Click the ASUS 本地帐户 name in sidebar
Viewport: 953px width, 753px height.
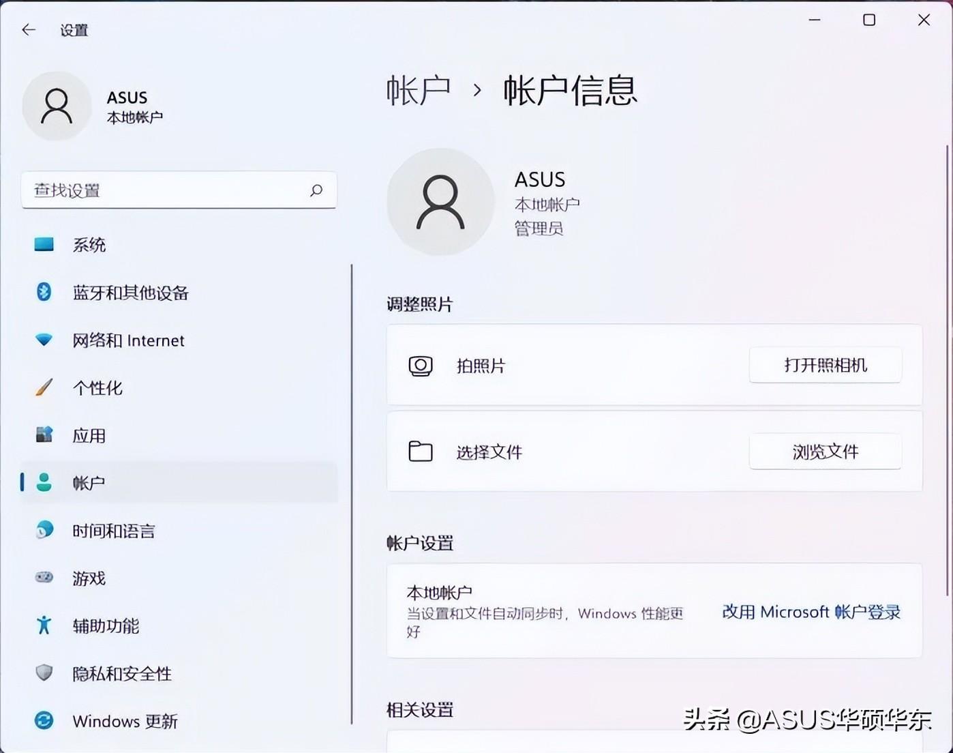tap(135, 107)
